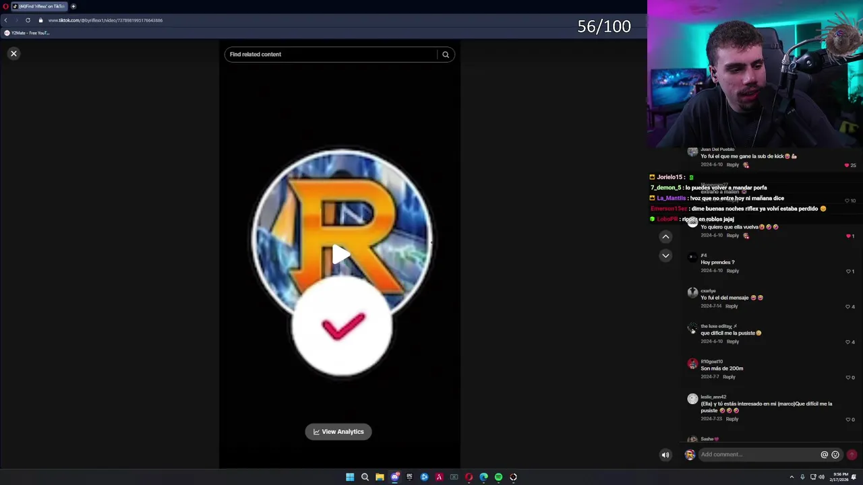Reload the page with refresh icon
The image size is (863, 485).
pos(28,20)
